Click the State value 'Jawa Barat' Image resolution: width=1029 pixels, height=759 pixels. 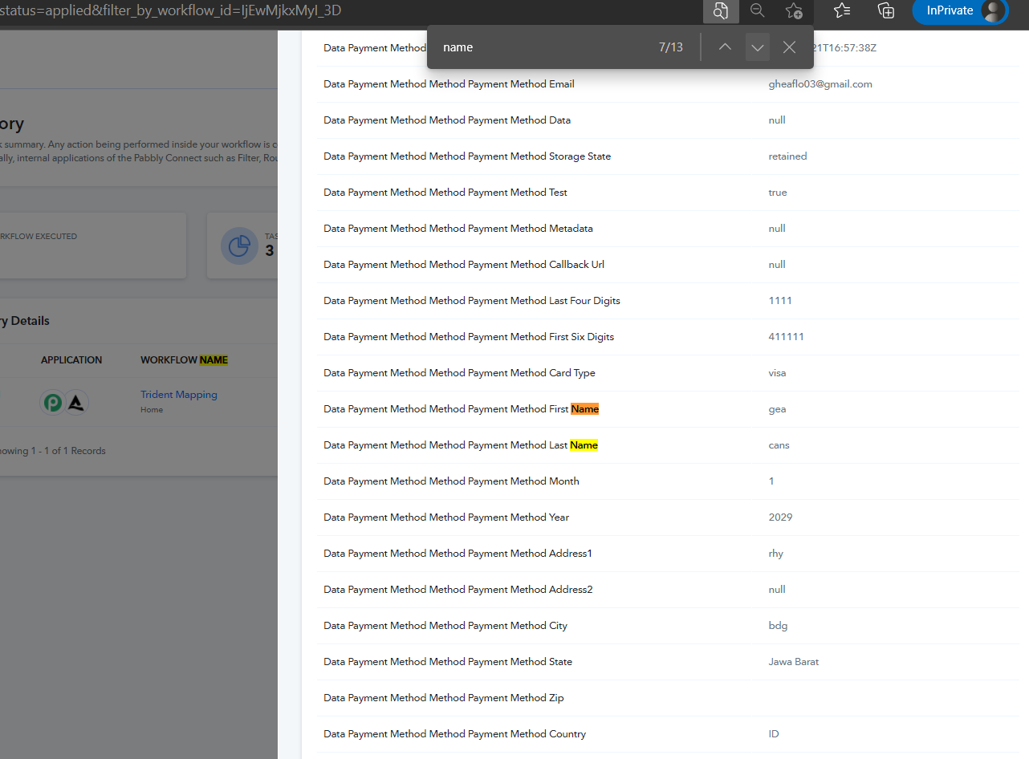click(x=794, y=662)
